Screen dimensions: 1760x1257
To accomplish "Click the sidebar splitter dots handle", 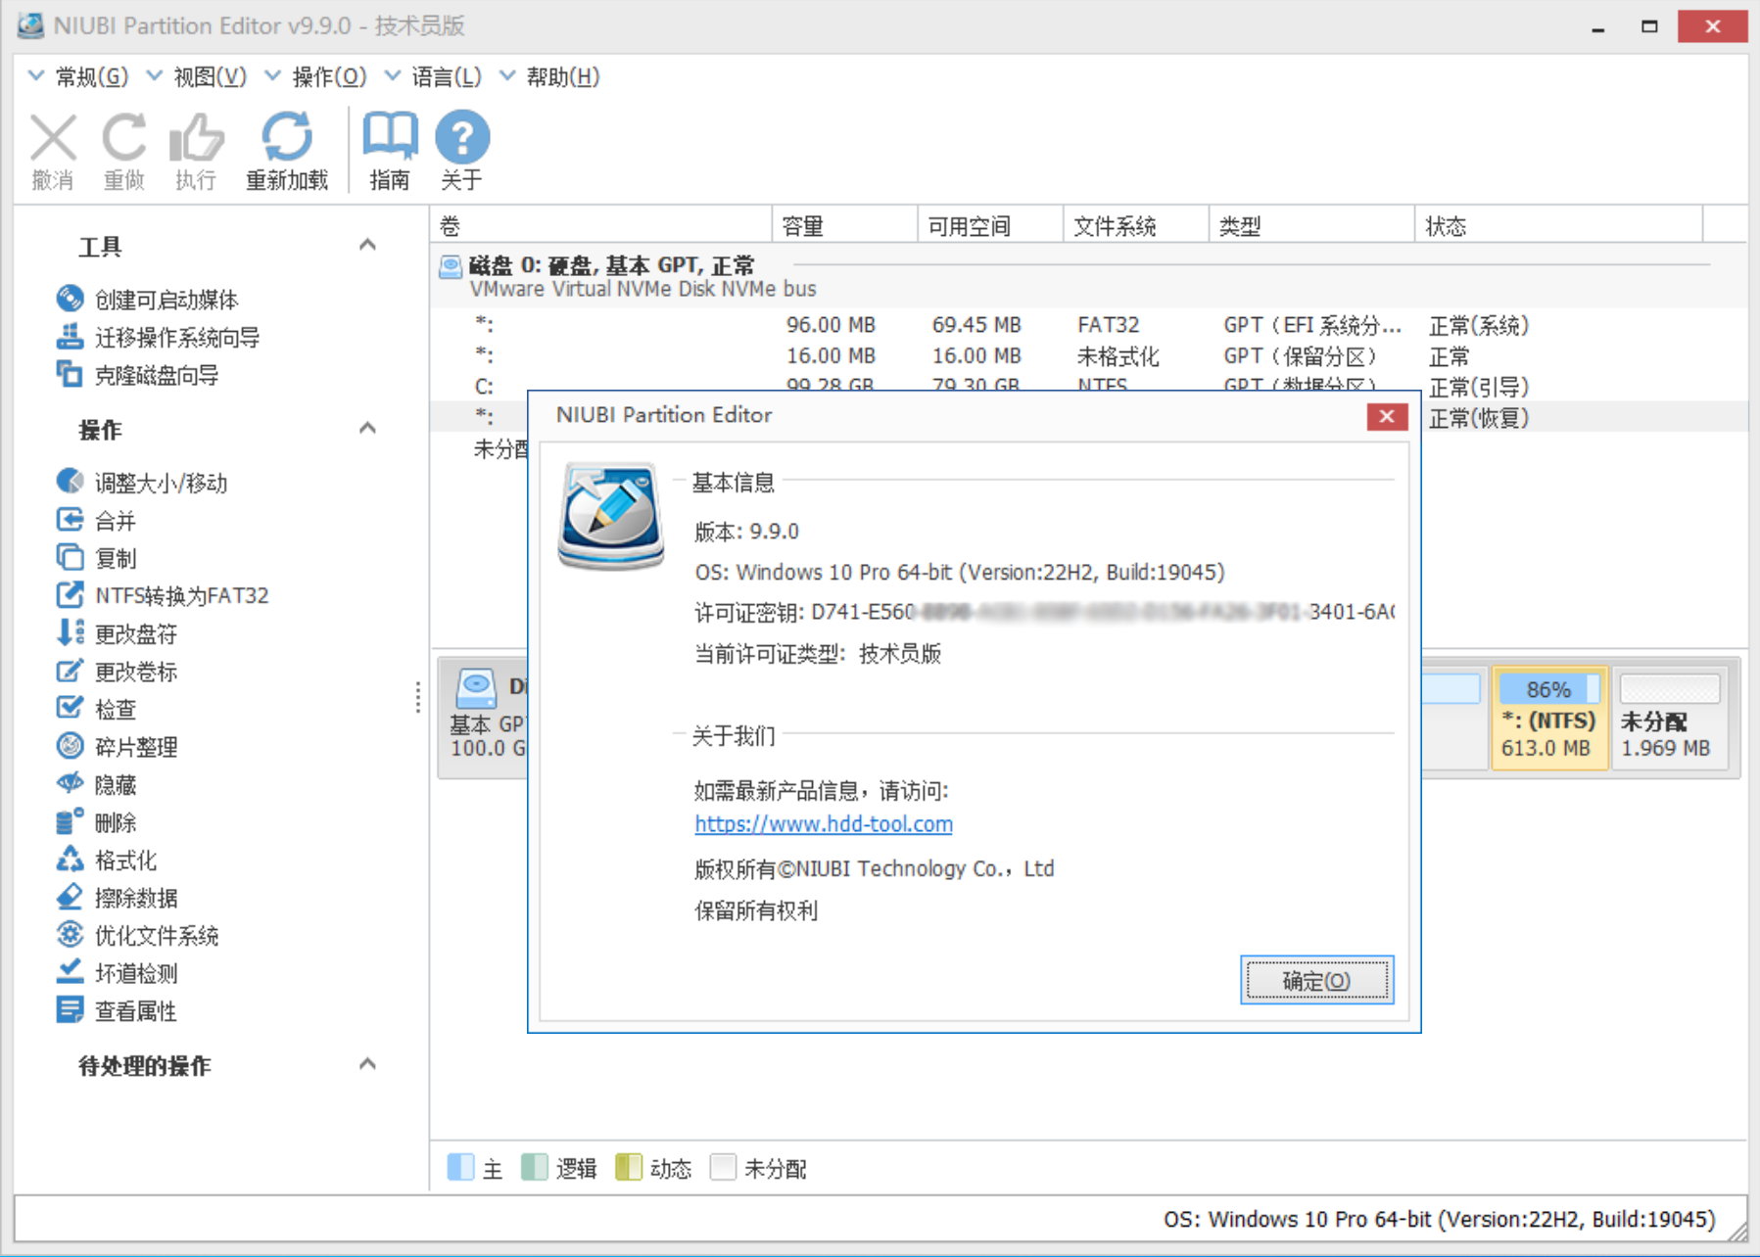I will click(x=418, y=697).
